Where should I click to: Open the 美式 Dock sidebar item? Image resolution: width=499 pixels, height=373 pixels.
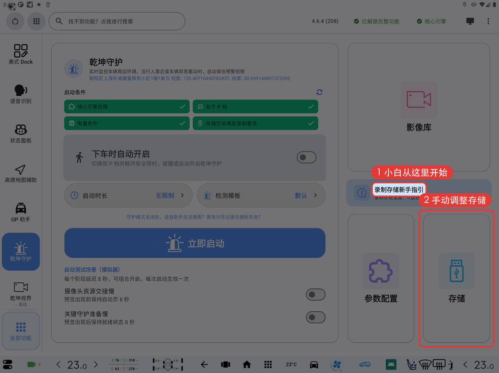(x=20, y=54)
